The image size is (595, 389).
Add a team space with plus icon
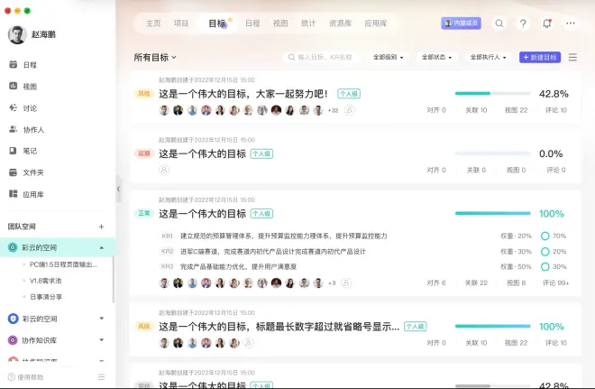click(x=101, y=227)
